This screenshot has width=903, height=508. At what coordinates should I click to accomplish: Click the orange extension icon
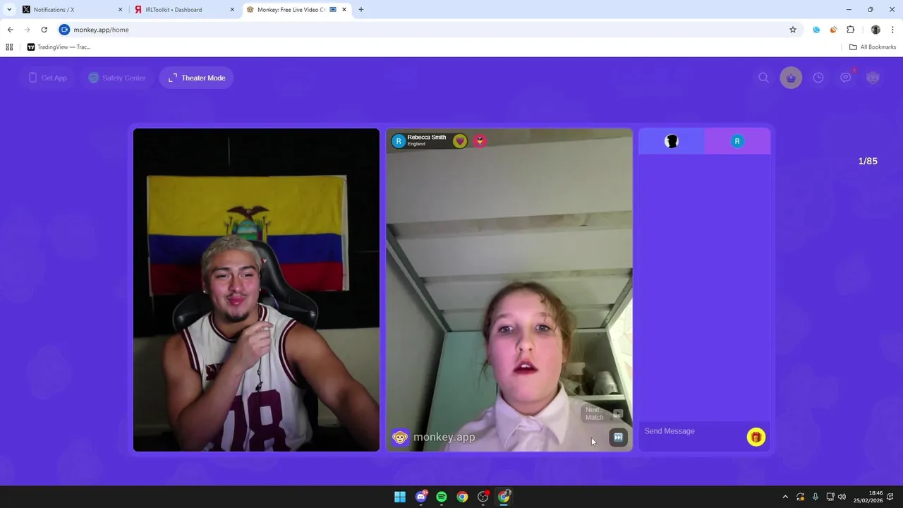pyautogui.click(x=833, y=30)
